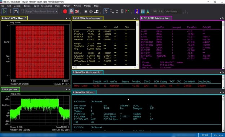The width and height of the screenshot is (225, 137).
Task: Open the D: OFDM Data Burst Info options arrow
Action: pyautogui.click(x=220, y=18)
